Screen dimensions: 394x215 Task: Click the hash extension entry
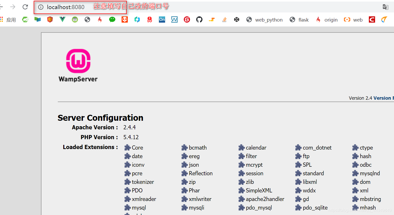(362, 156)
